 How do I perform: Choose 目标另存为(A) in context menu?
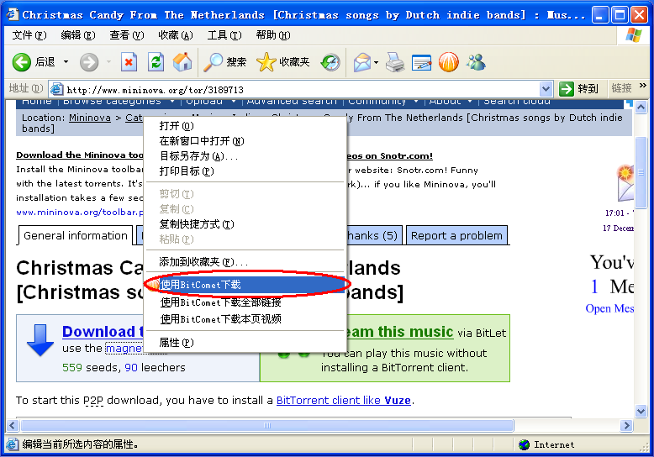[245, 156]
